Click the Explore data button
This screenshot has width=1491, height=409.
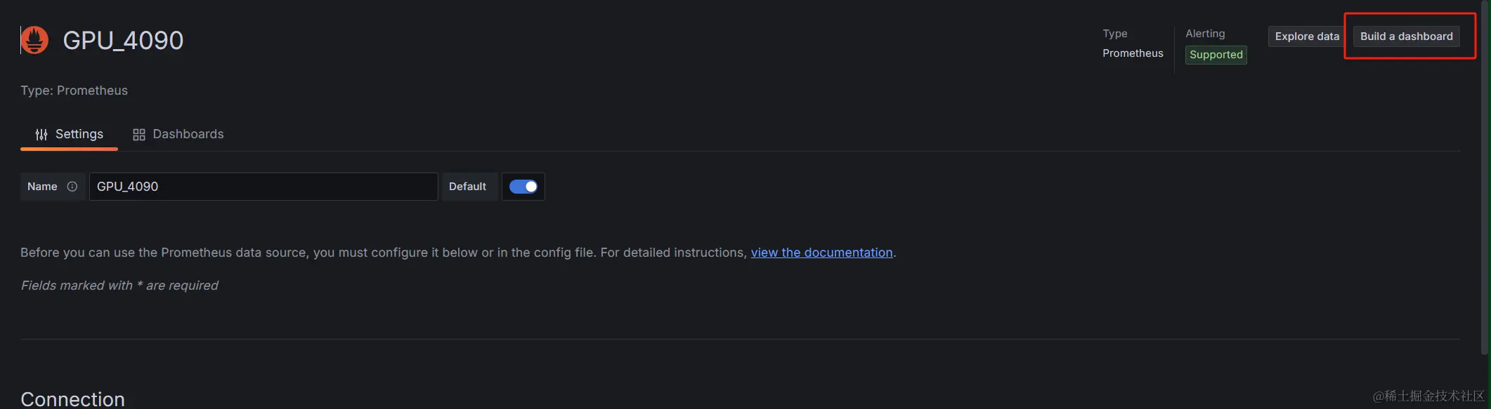tap(1307, 36)
